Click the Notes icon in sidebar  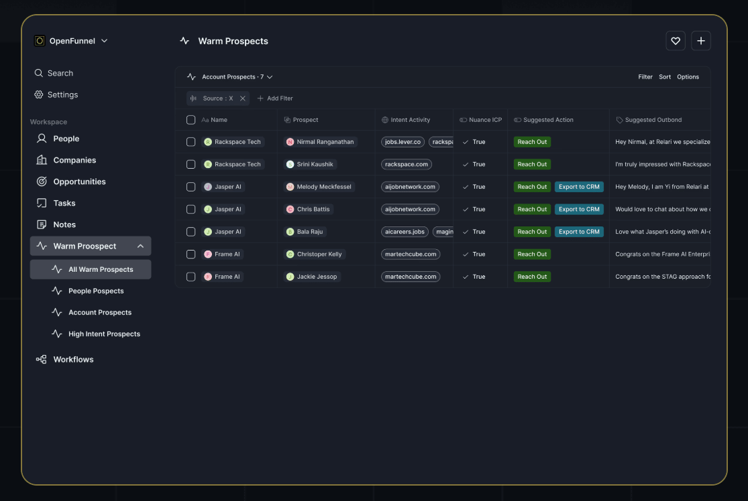[x=42, y=224]
